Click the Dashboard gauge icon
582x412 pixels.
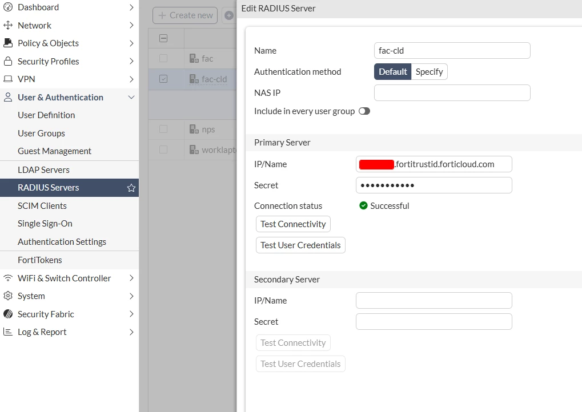(x=8, y=7)
